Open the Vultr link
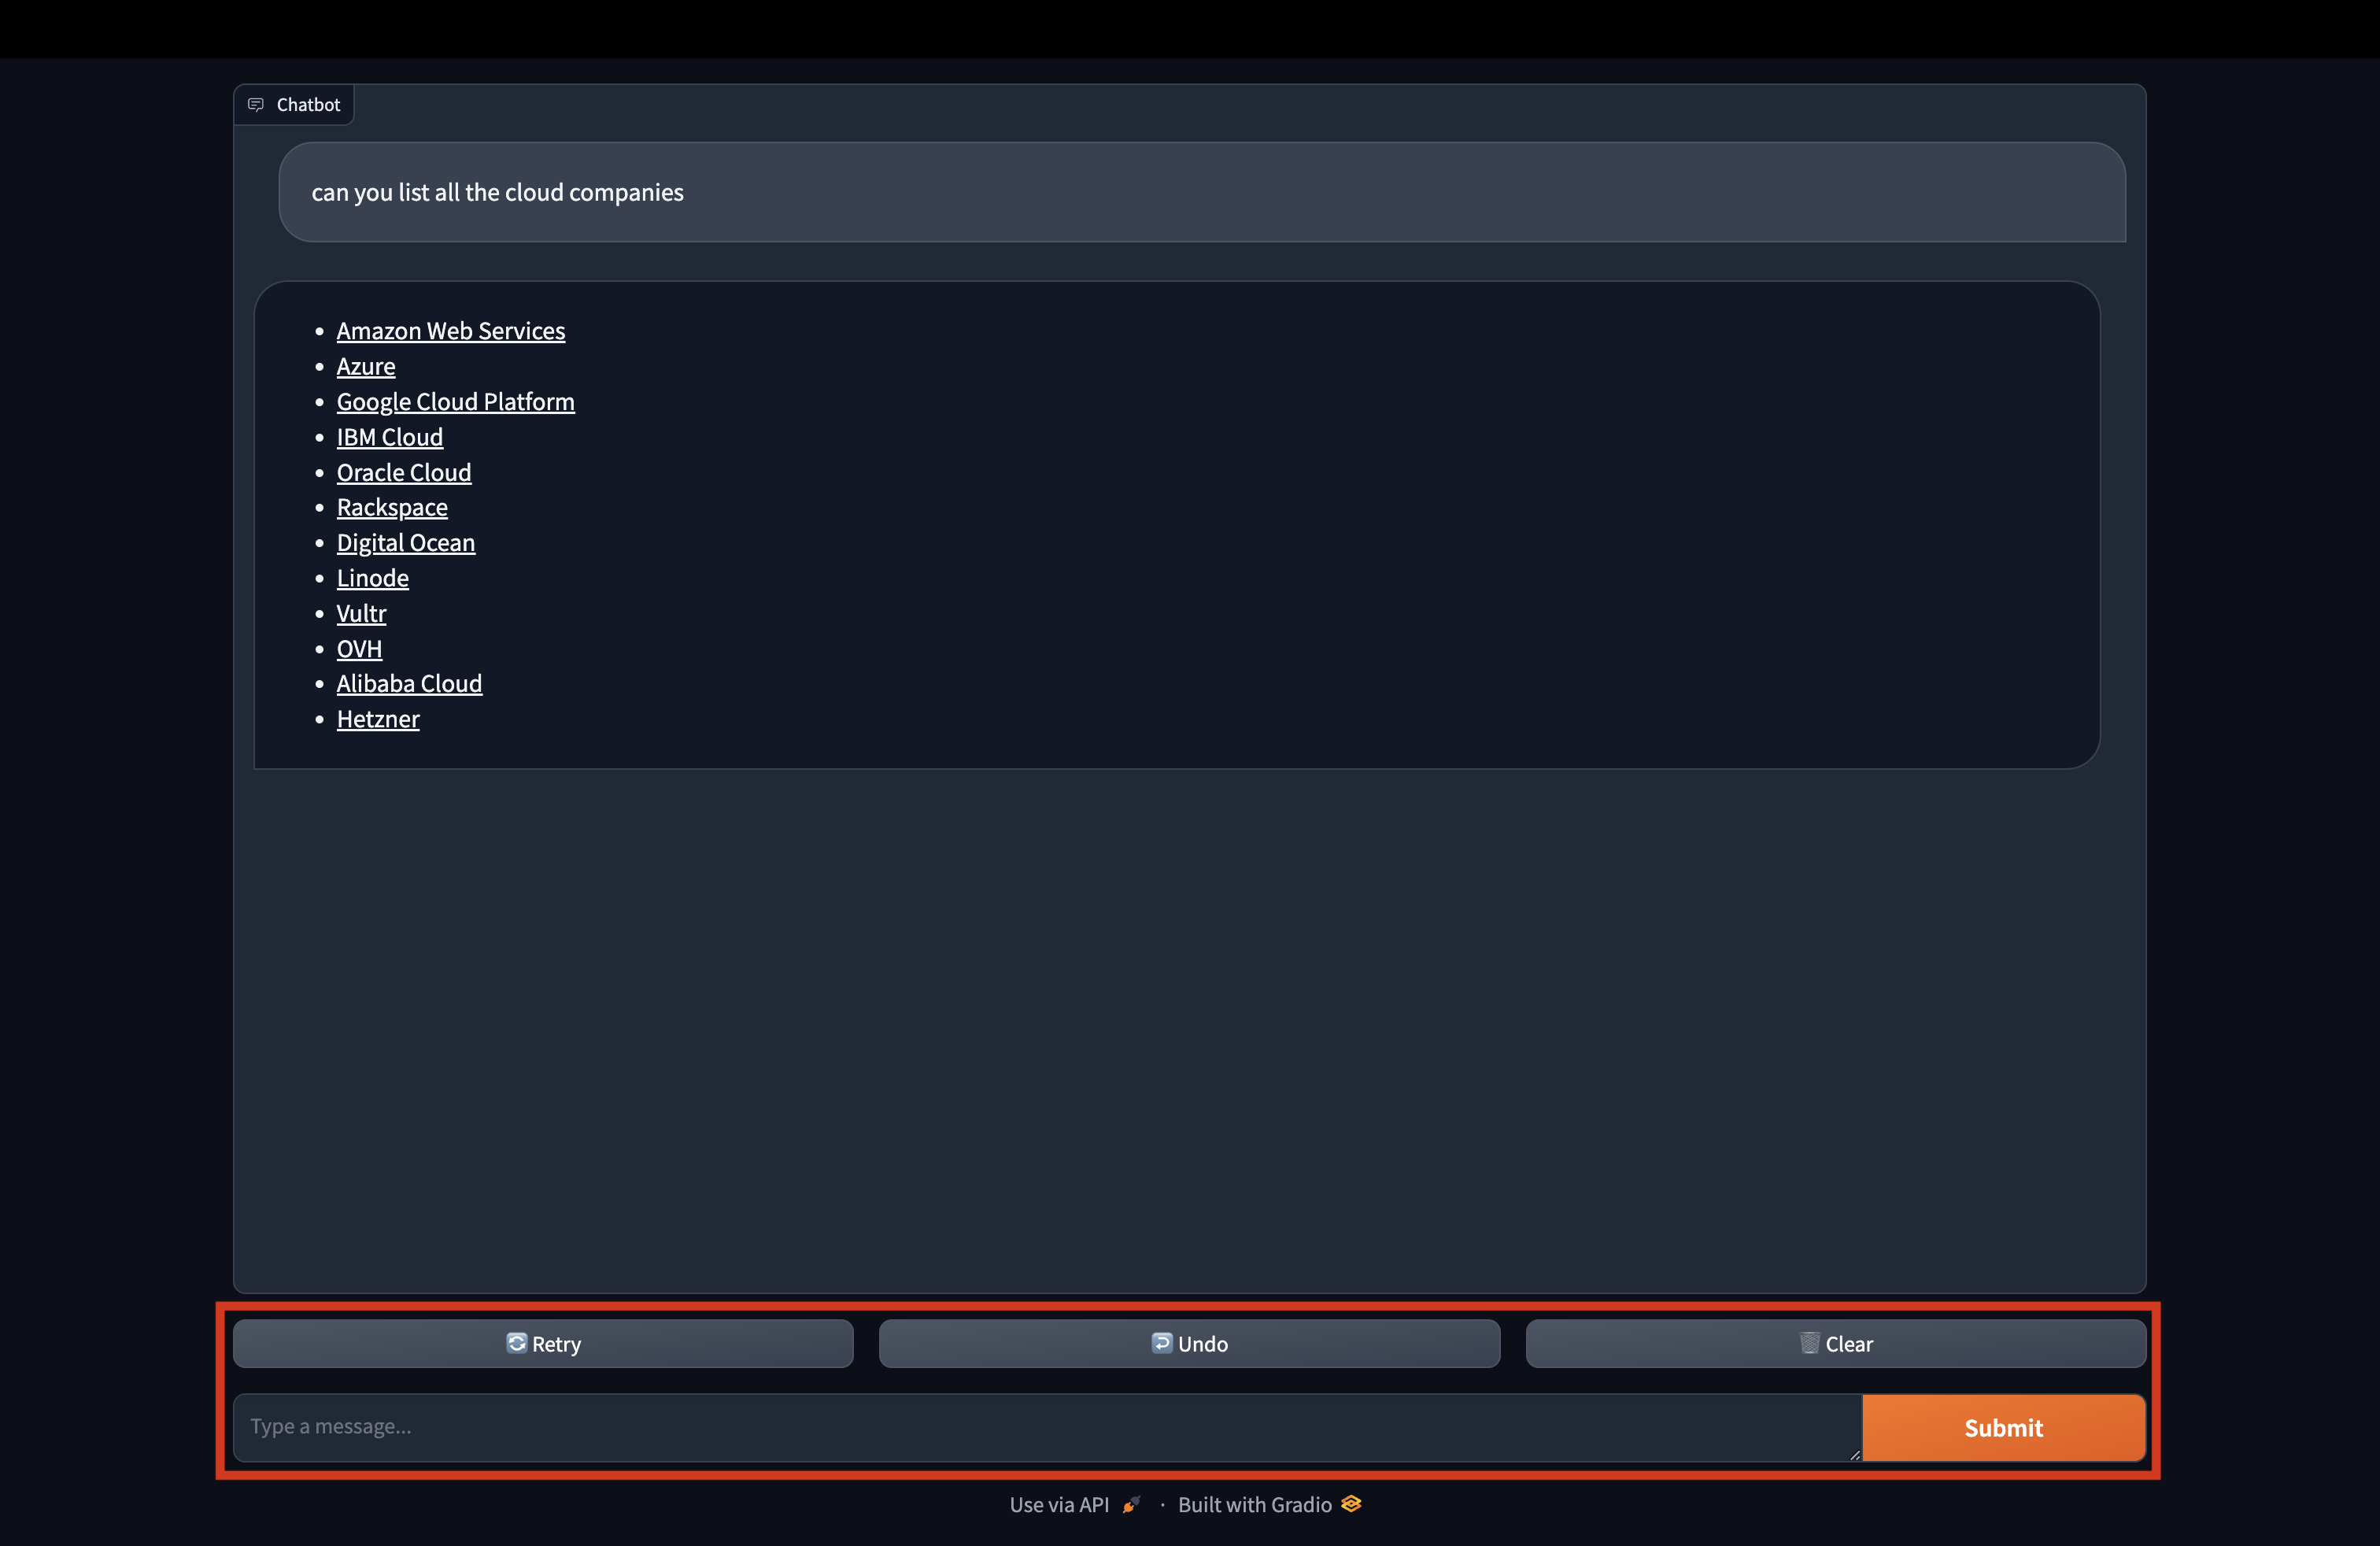This screenshot has width=2380, height=1546. click(361, 613)
